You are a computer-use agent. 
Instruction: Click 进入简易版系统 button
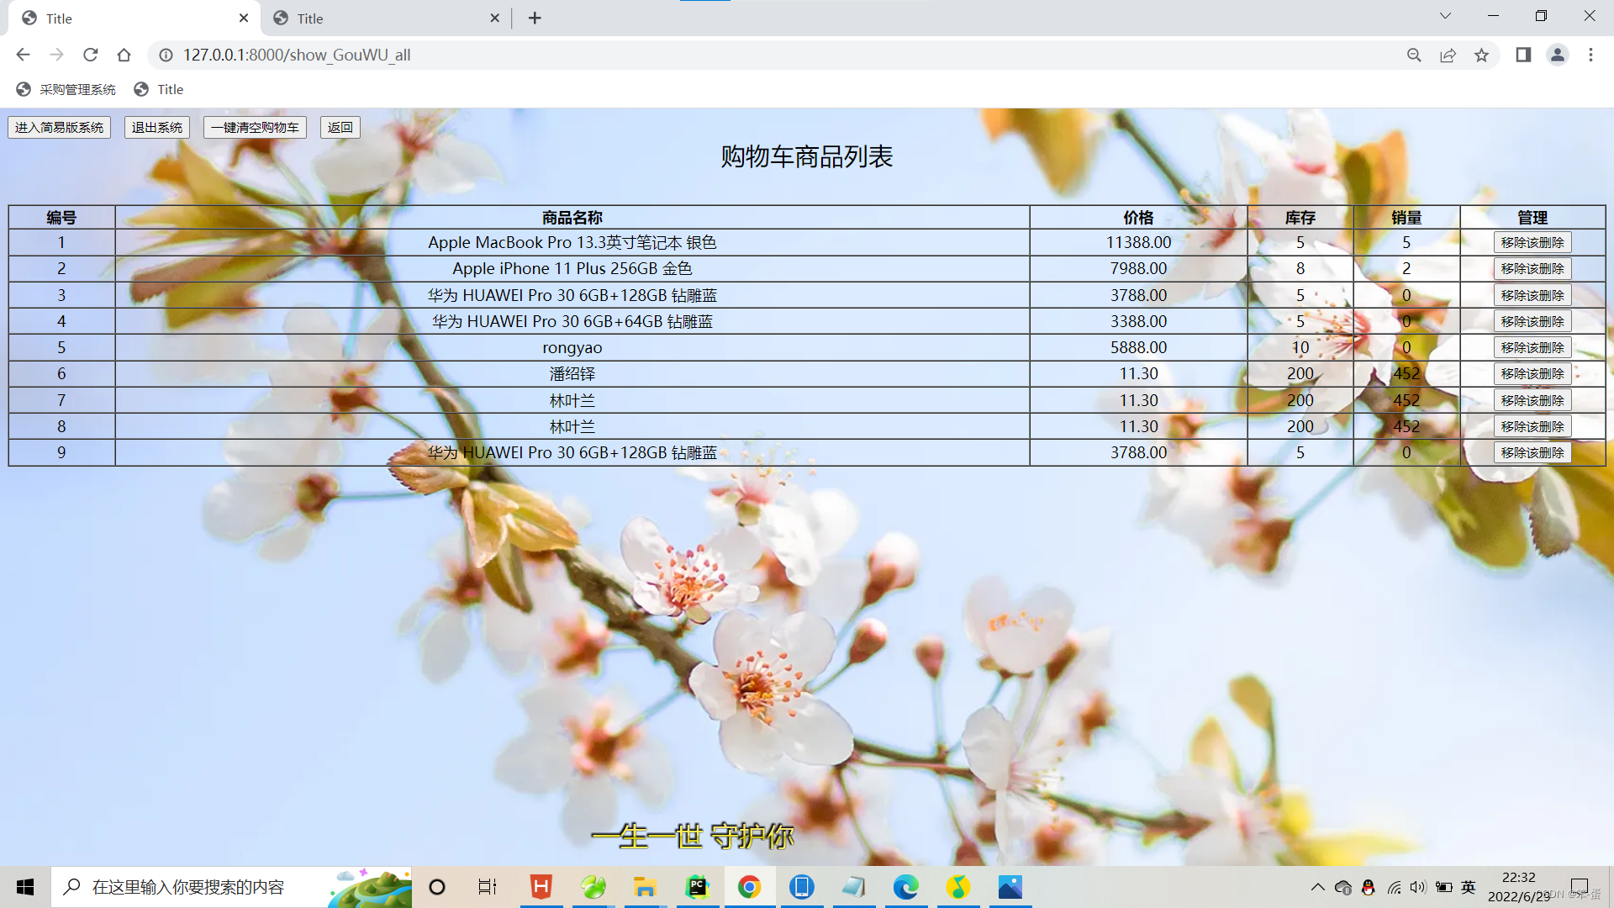tap(59, 127)
